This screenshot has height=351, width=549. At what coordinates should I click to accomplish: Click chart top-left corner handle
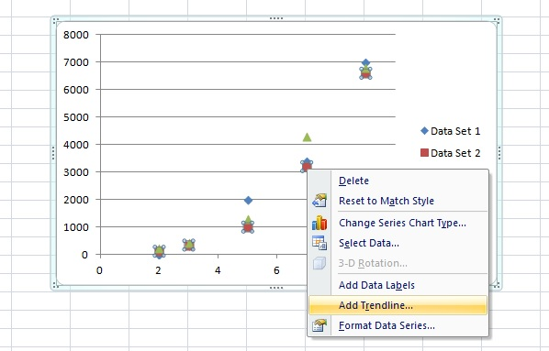(x=55, y=21)
